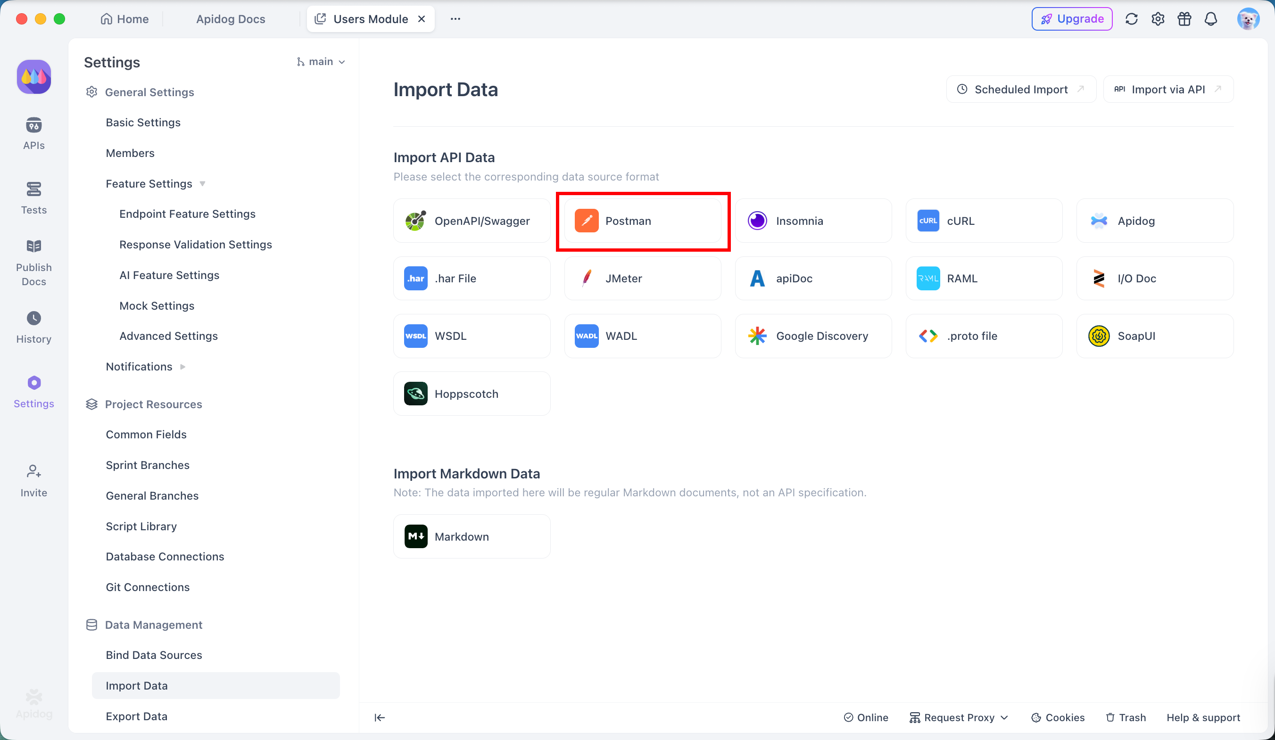
Task: Choose JMeter import format
Action: point(643,278)
